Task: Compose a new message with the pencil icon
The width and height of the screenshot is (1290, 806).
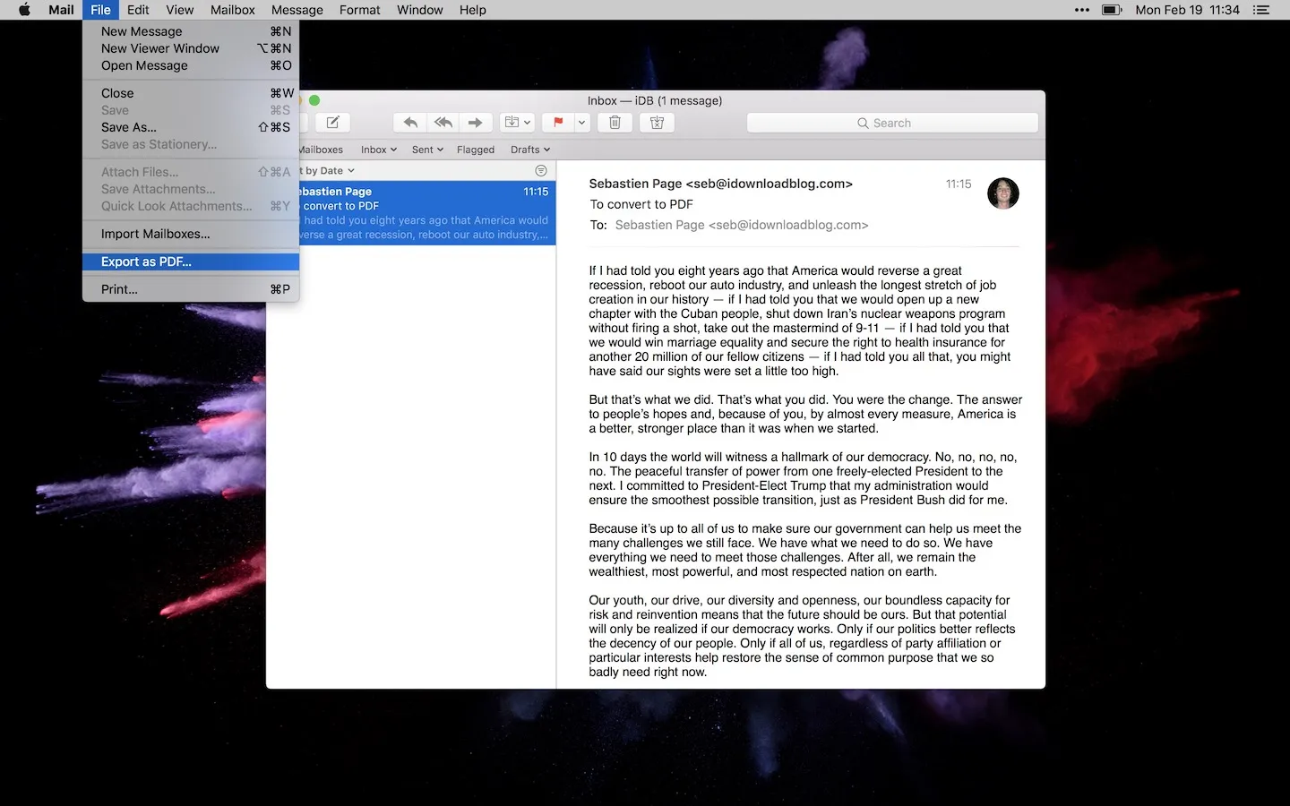Action: 332,122
